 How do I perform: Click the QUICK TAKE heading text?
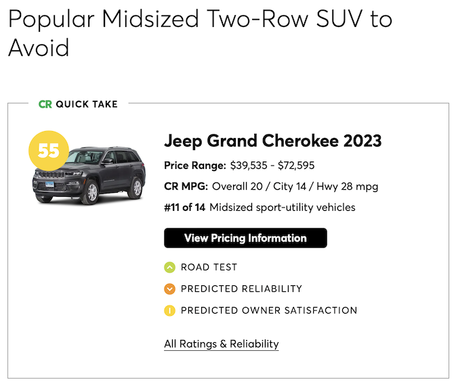[87, 104]
